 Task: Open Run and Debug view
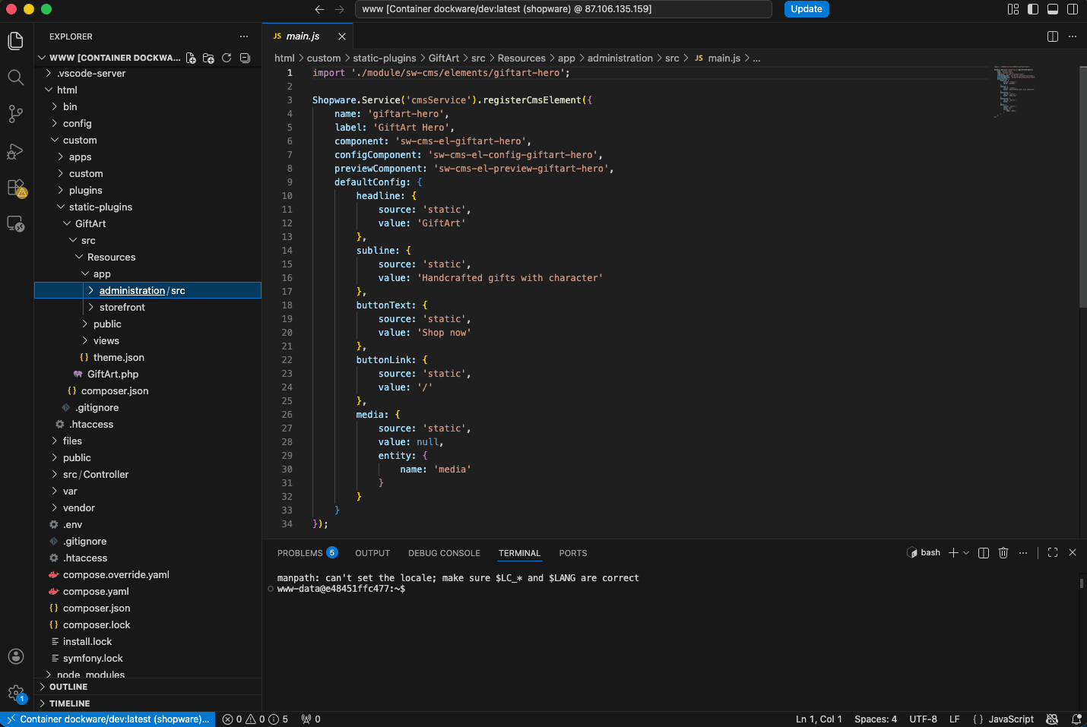coord(15,151)
